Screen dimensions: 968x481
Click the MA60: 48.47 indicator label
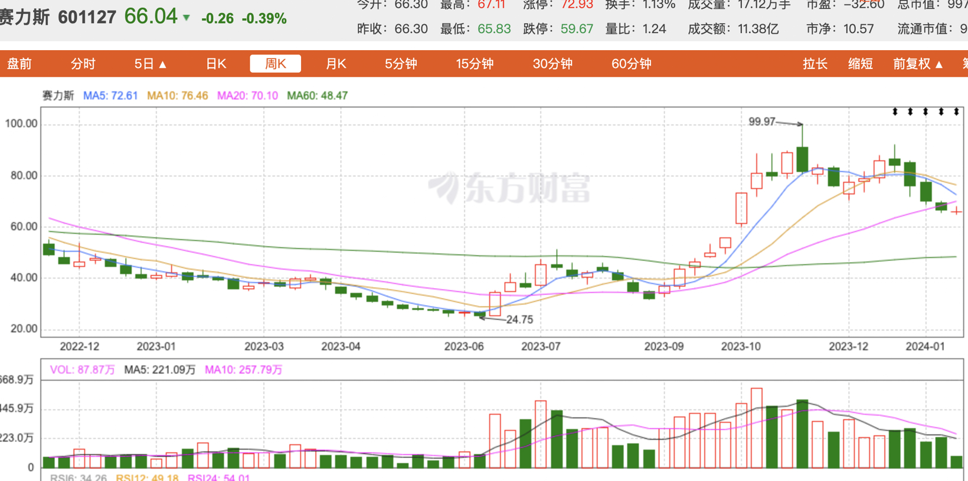click(317, 96)
